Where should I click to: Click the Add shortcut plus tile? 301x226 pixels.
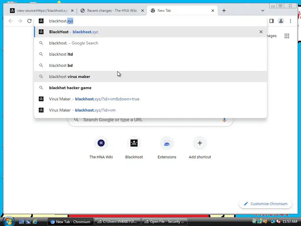click(200, 148)
